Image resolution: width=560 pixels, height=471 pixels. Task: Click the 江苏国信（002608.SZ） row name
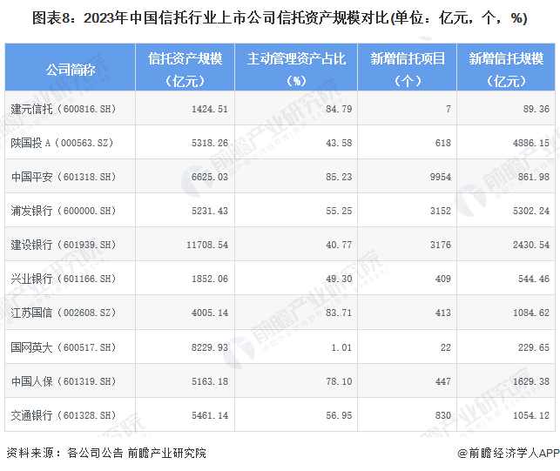[x=64, y=313]
